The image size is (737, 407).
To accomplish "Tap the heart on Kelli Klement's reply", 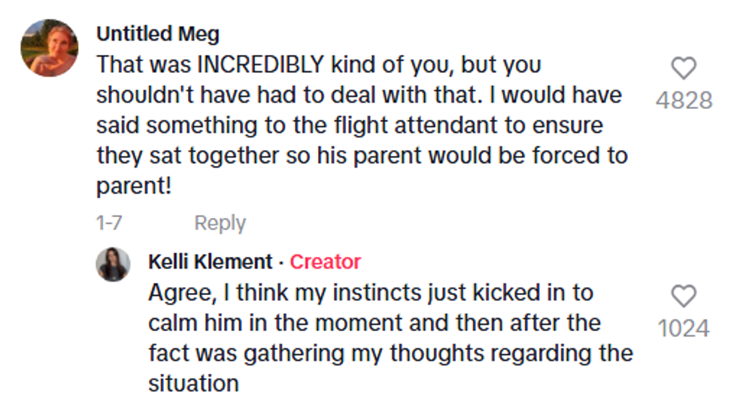I will [x=683, y=297].
